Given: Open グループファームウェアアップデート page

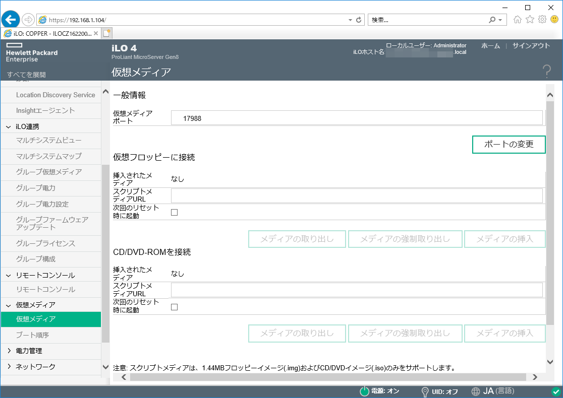Looking at the screenshot, I should click(52, 223).
